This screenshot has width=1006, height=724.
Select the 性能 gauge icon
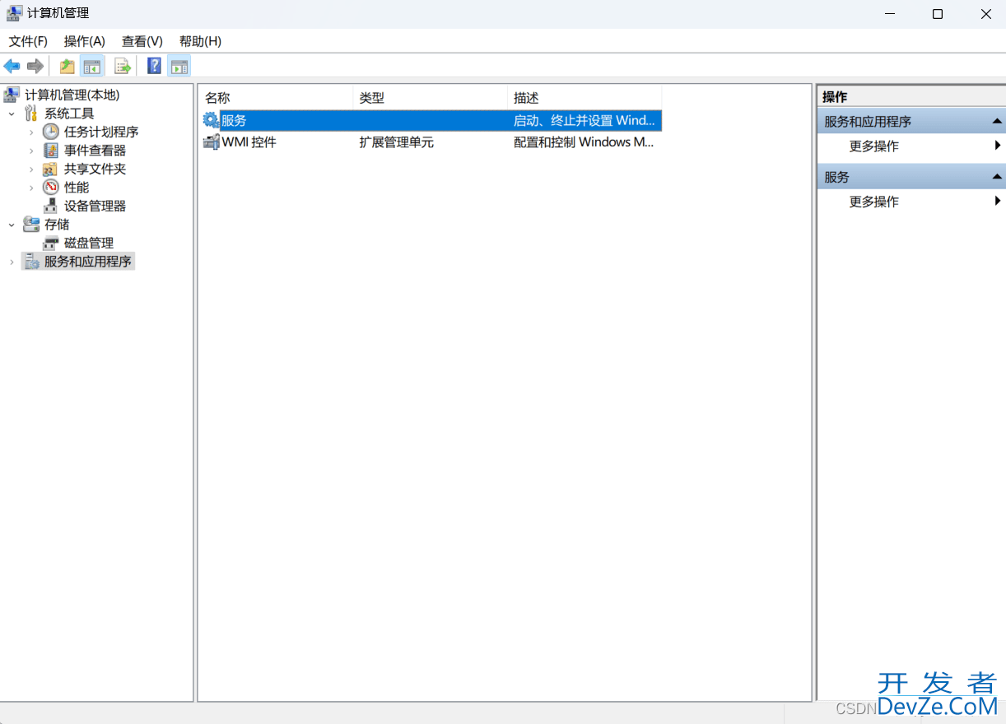pyautogui.click(x=51, y=188)
